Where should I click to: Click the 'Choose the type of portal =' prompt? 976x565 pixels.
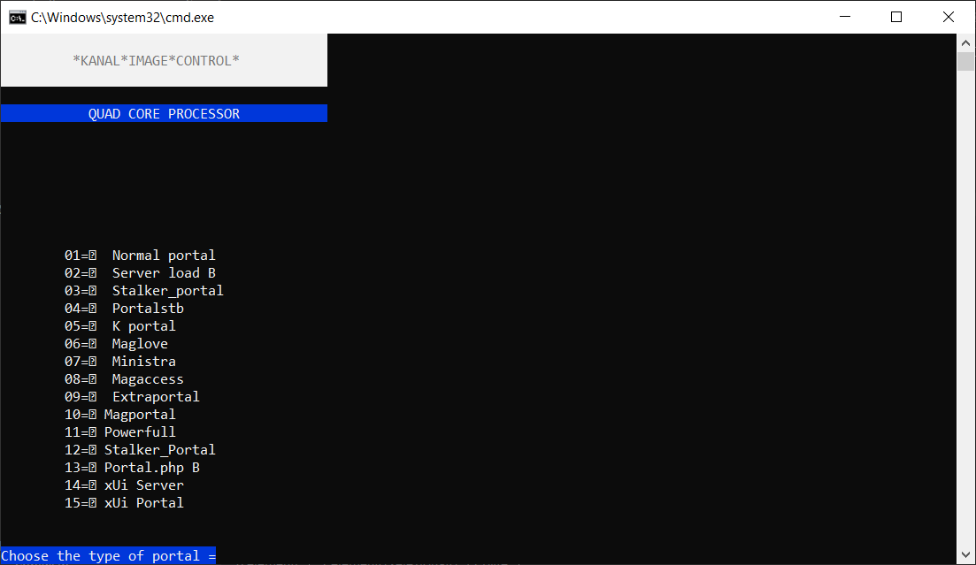pyautogui.click(x=108, y=555)
